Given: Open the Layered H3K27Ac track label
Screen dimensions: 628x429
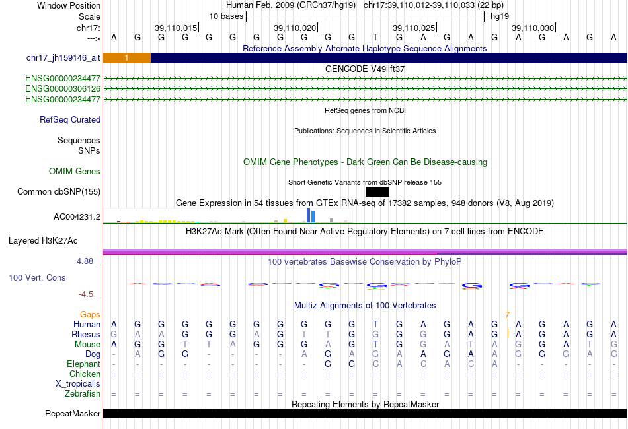Looking at the screenshot, I should coord(43,241).
